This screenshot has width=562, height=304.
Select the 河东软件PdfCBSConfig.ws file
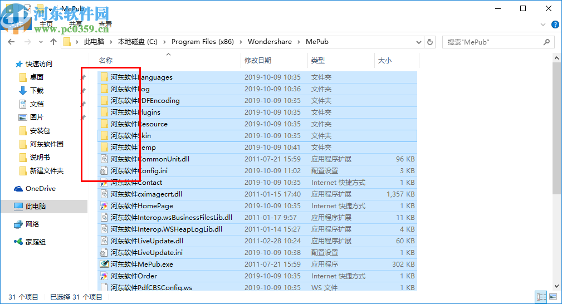click(x=257, y=287)
